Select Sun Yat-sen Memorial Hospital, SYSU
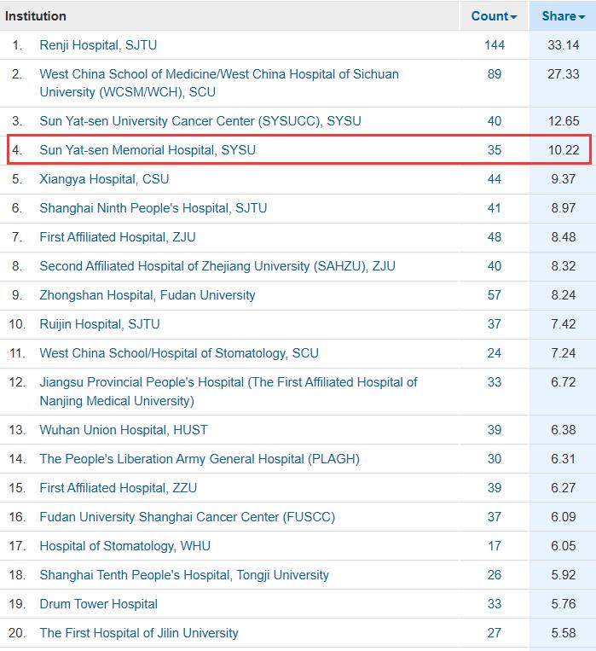This screenshot has width=596, height=651. 148,150
